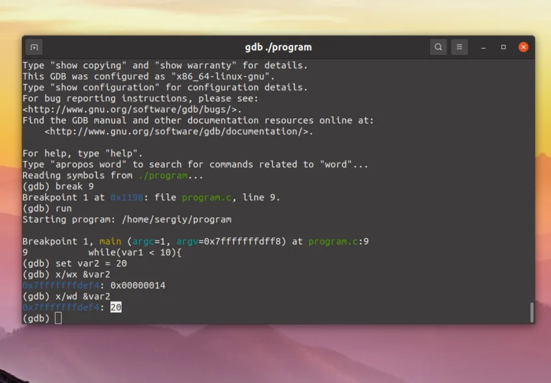Click the x/wd examine command text
This screenshot has width=551, height=383.
(x=66, y=296)
